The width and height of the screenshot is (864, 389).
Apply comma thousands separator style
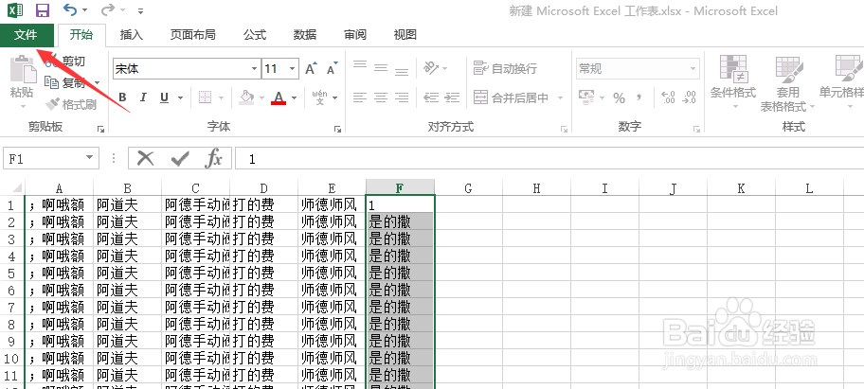[x=639, y=97]
